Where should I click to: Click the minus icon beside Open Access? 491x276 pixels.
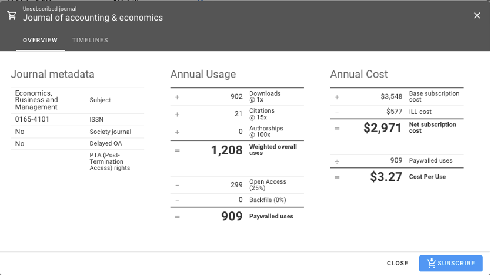click(177, 186)
